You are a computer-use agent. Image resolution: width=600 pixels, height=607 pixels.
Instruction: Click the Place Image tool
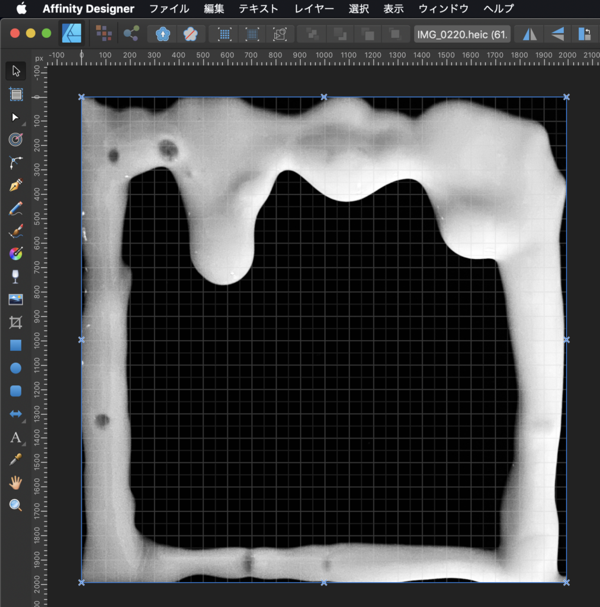click(x=16, y=299)
